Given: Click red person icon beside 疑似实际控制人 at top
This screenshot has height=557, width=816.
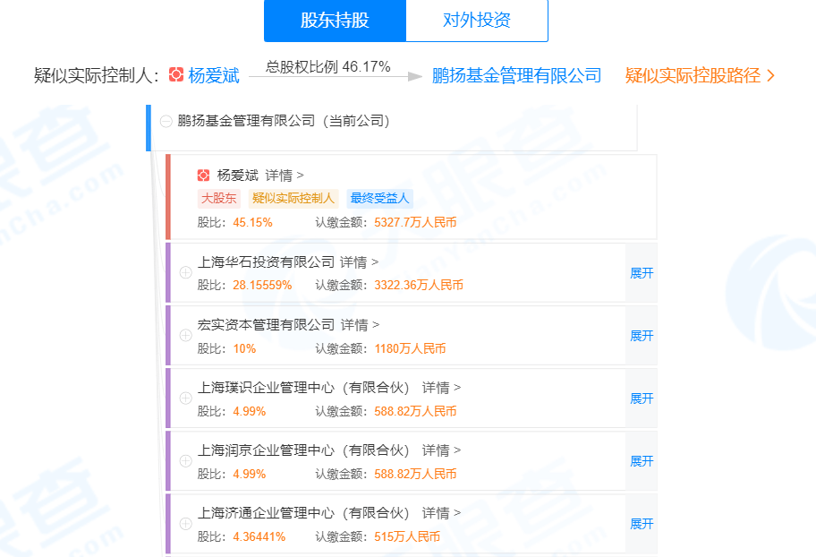Looking at the screenshot, I should pos(176,75).
